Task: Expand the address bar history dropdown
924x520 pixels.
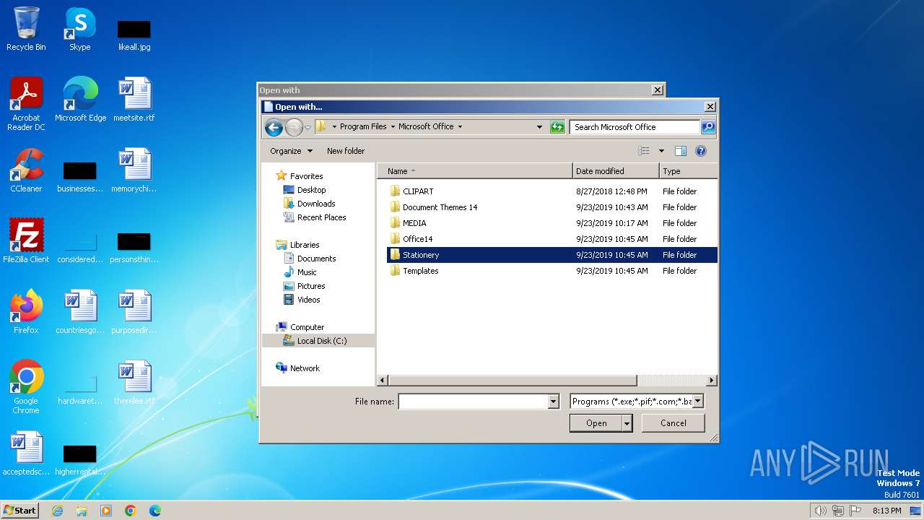Action: click(x=539, y=127)
